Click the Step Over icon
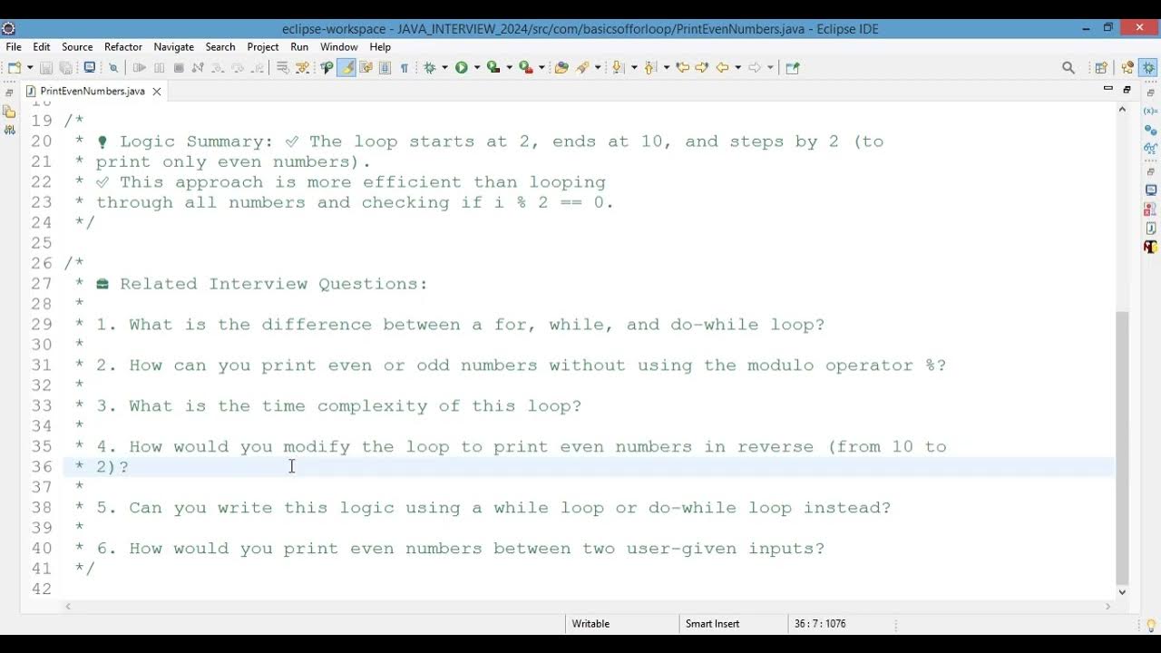1161x653 pixels. point(238,67)
